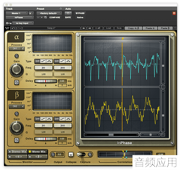Click the Save button
181x171 pixels.
click(119, 28)
